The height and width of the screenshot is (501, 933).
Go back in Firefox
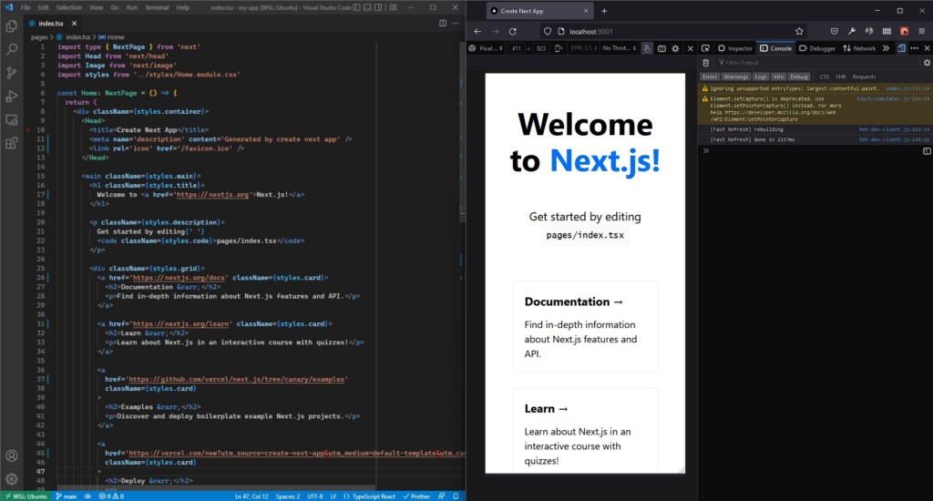tap(477, 32)
